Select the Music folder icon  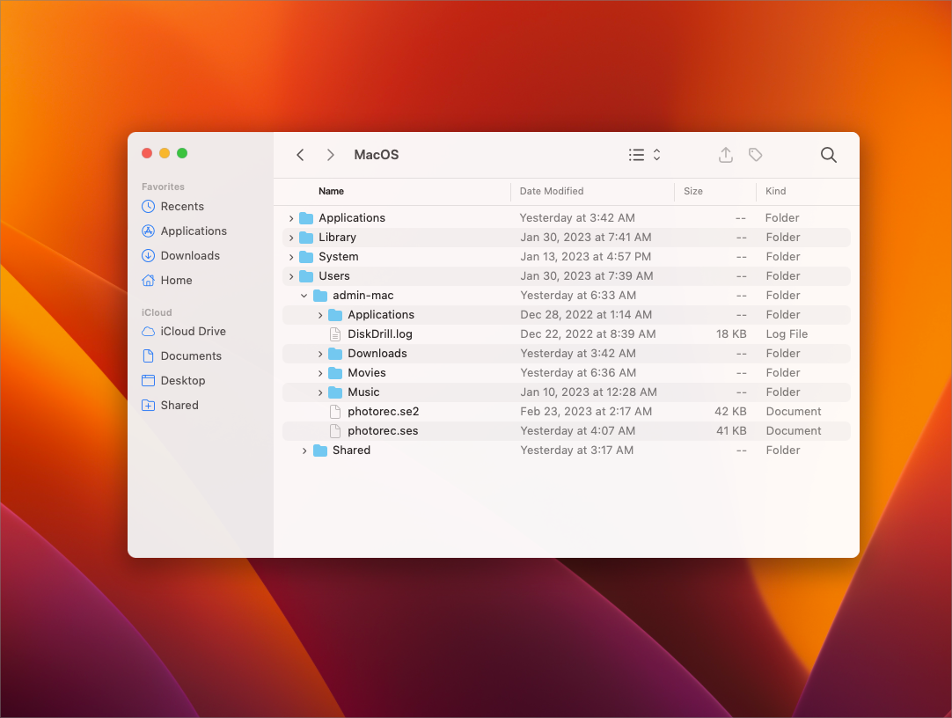[335, 392]
